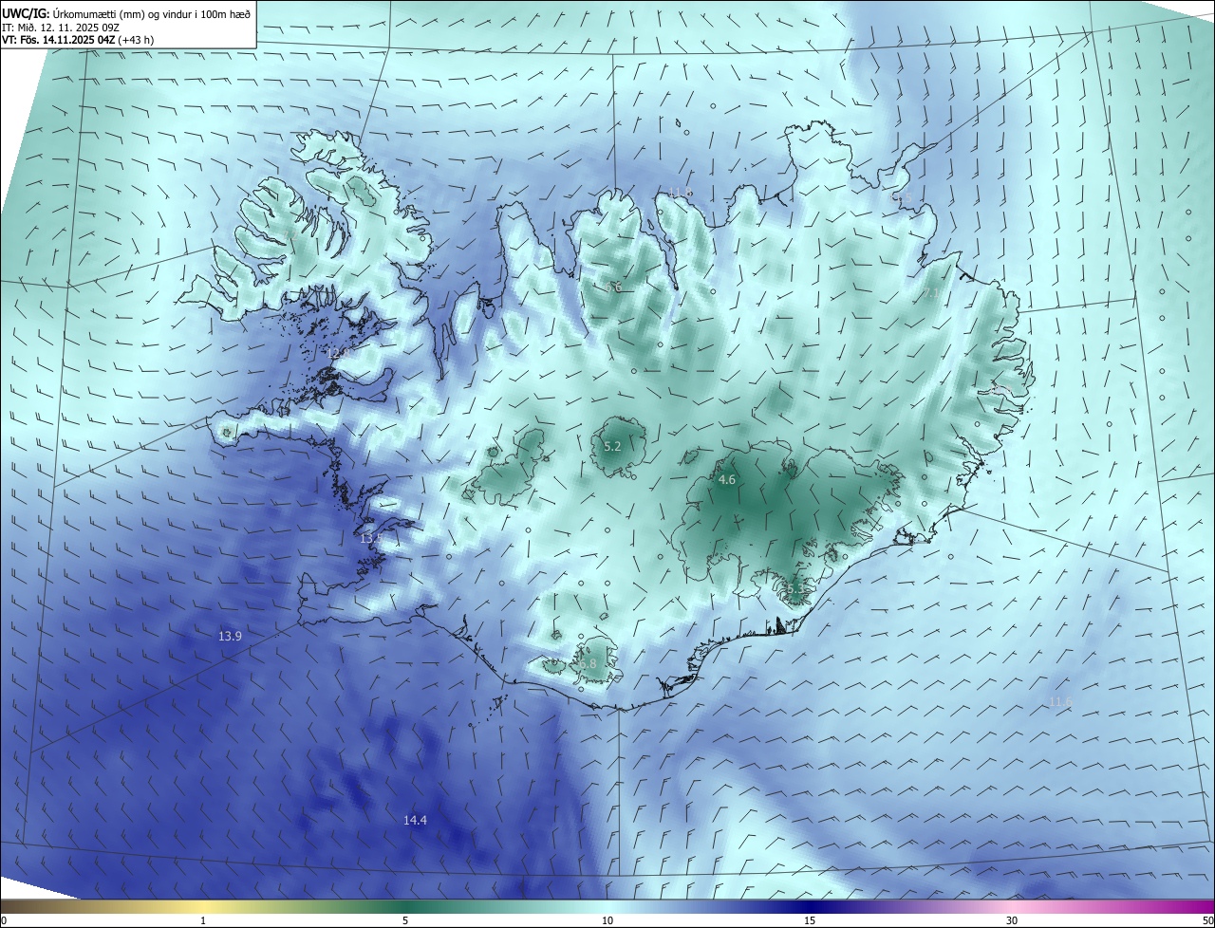Click the 5.2 value label on the glacier
This screenshot has height=928, width=1215.
pyautogui.click(x=612, y=447)
